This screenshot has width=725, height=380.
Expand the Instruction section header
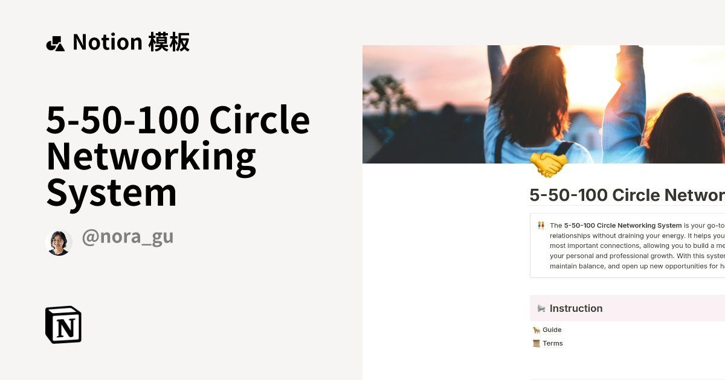click(x=576, y=308)
